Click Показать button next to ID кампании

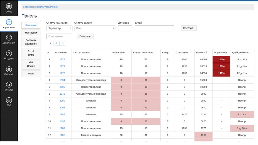85,36
